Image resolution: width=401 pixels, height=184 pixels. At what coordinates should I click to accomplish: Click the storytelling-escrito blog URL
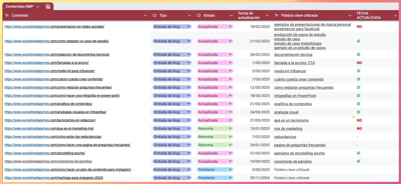click(x=45, y=153)
